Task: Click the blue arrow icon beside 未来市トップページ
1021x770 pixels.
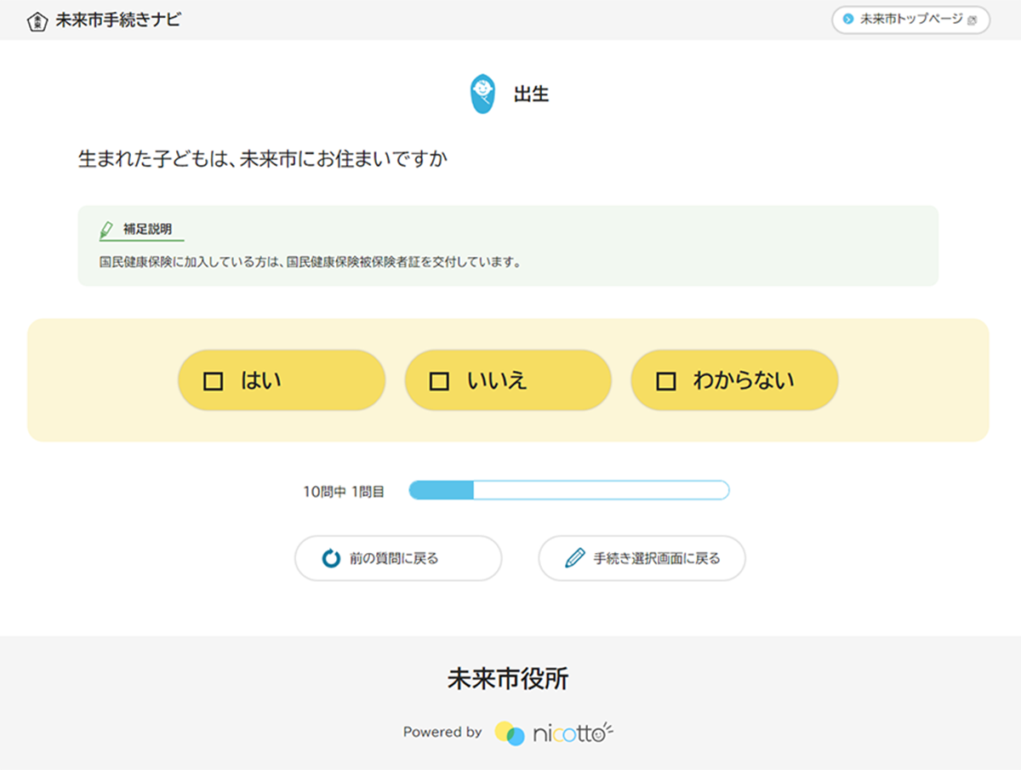Action: pos(847,20)
